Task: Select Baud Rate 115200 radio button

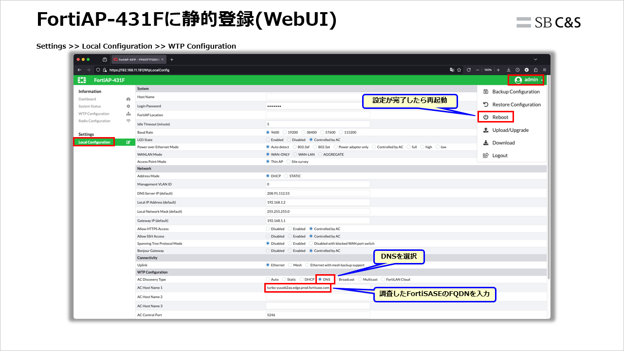Action: coord(340,132)
